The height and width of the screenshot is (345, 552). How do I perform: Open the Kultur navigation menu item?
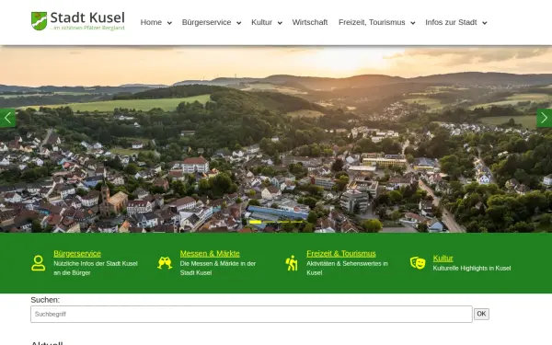click(x=261, y=22)
